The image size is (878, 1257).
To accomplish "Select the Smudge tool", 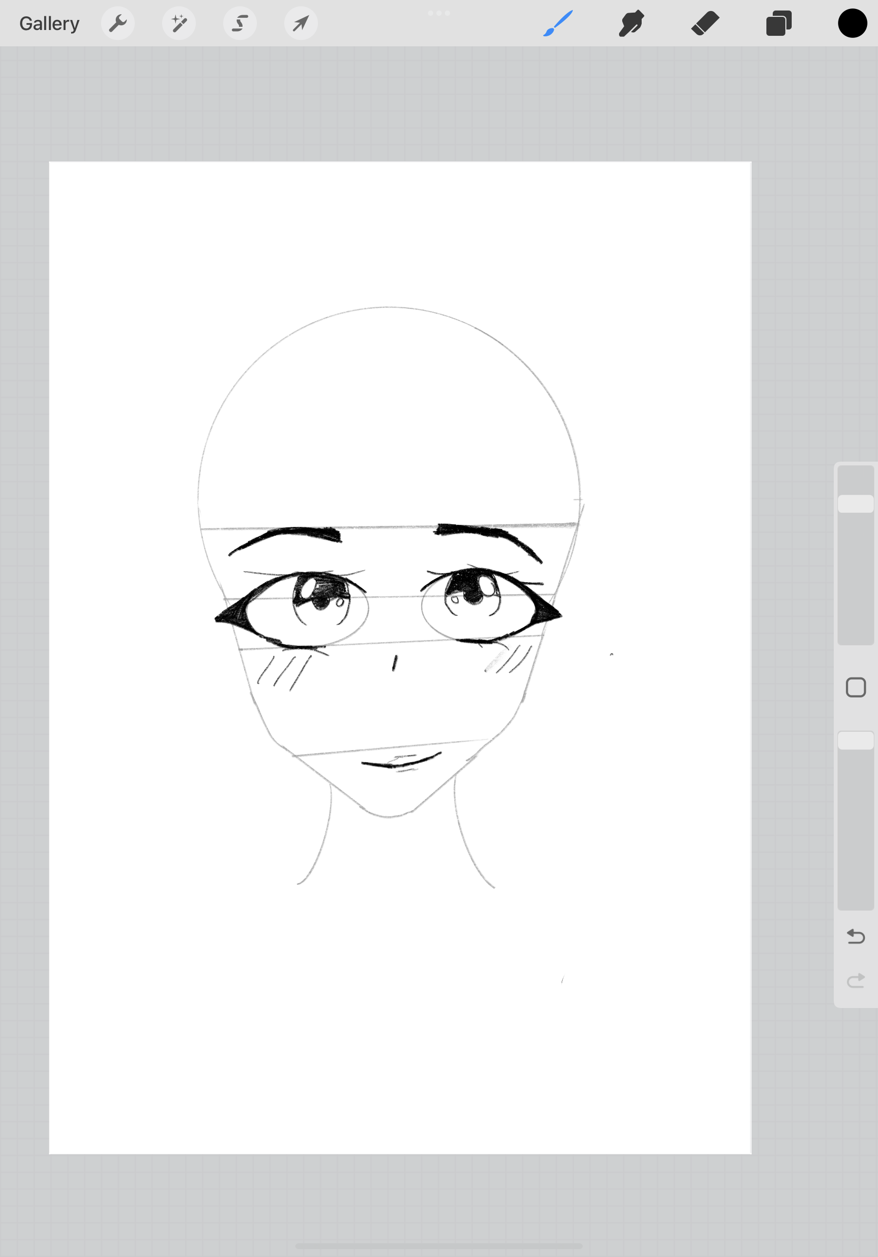I will point(631,24).
